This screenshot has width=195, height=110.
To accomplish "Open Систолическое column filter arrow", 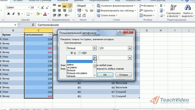I will (51, 35).
